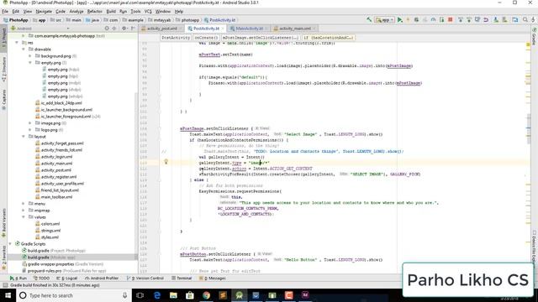
Task: Open the Version Control tool window
Action: pos(145,279)
